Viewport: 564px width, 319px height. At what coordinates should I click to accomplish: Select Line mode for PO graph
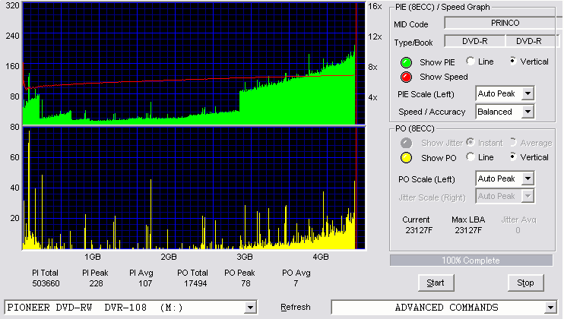(470, 156)
